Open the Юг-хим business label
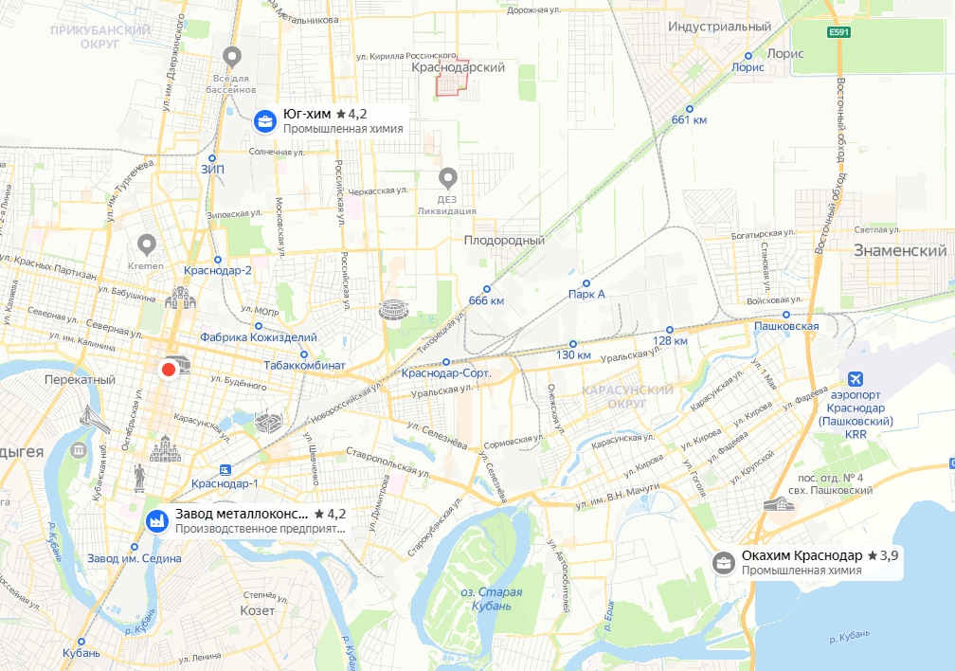Viewport: 955px width, 671px height. (x=343, y=120)
